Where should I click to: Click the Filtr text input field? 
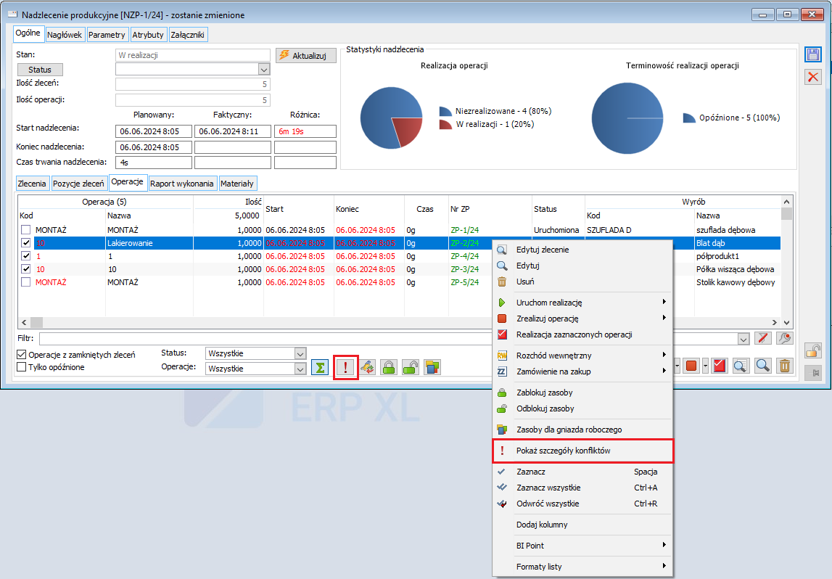tap(388, 339)
